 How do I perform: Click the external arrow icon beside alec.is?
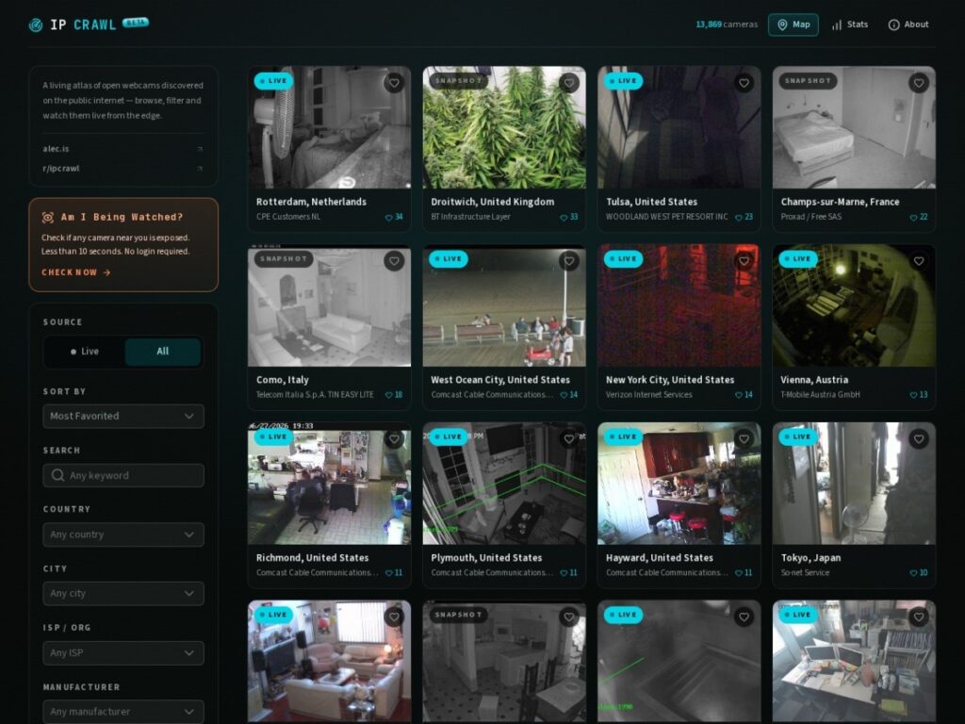[200, 149]
